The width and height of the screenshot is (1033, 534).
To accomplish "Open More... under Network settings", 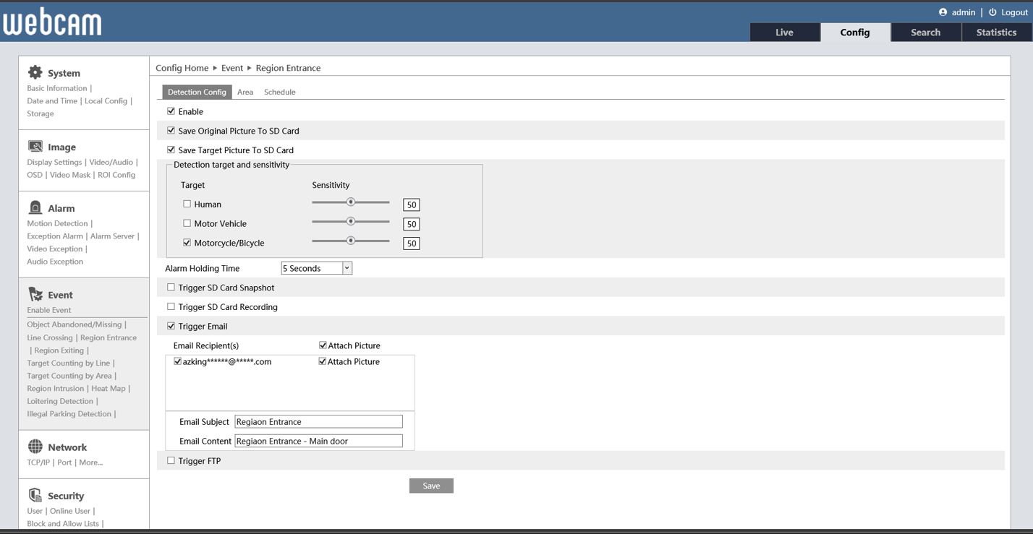I will pyautogui.click(x=90, y=462).
